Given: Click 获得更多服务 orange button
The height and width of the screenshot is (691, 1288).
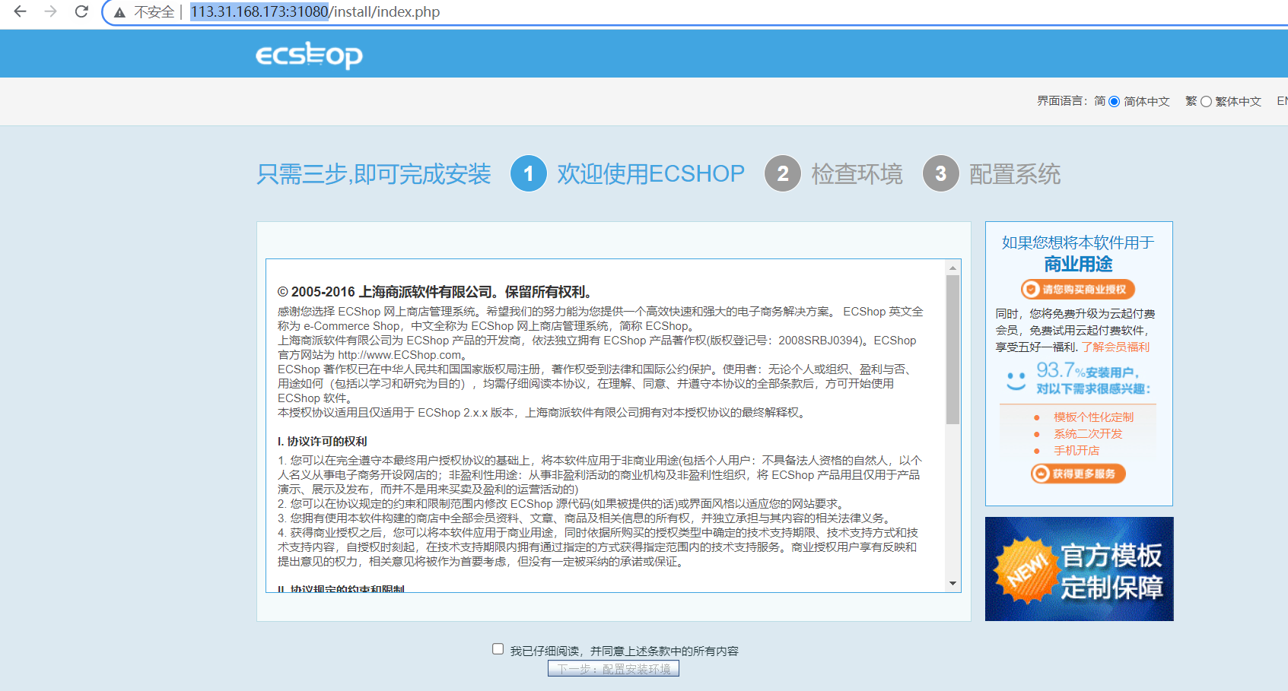Looking at the screenshot, I should (x=1078, y=474).
